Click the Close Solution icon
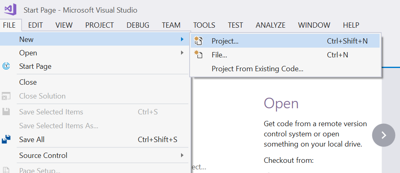 coord(6,96)
